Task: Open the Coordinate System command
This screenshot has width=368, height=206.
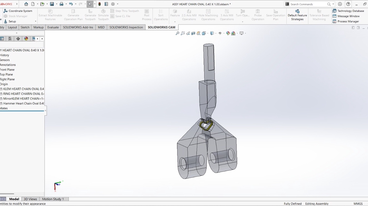Action: point(18,11)
